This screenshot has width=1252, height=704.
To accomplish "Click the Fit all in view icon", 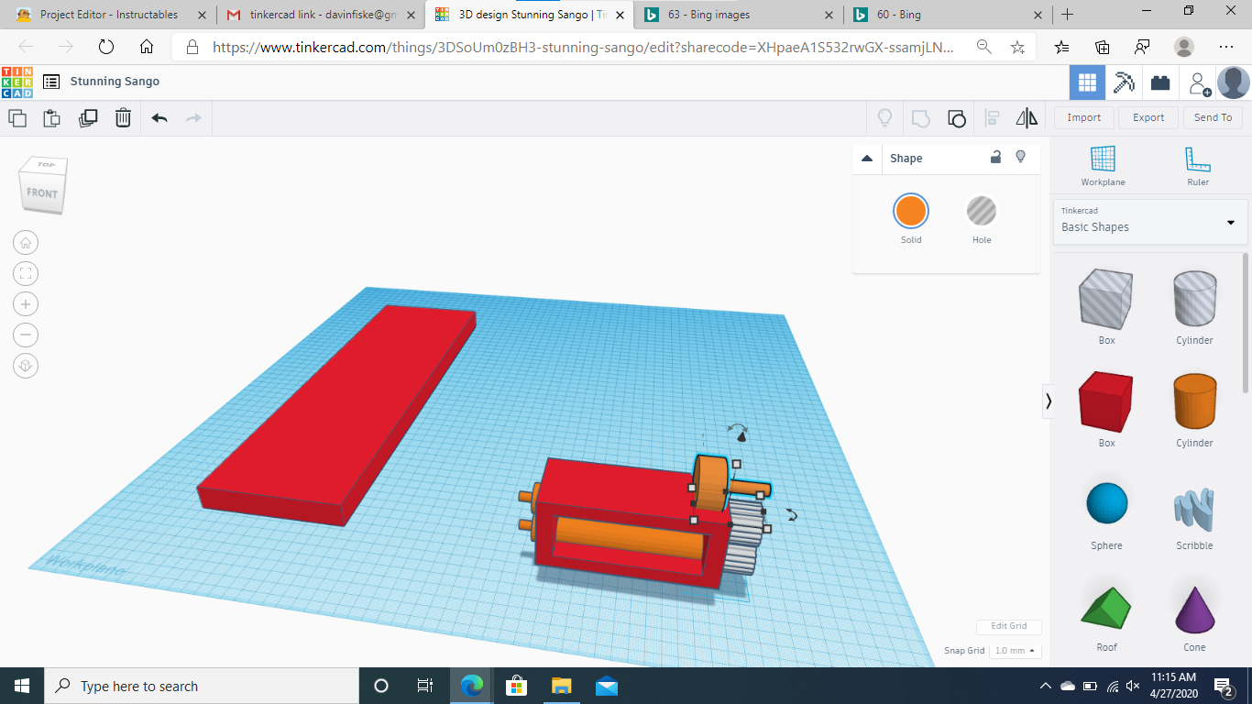I will 26,273.
